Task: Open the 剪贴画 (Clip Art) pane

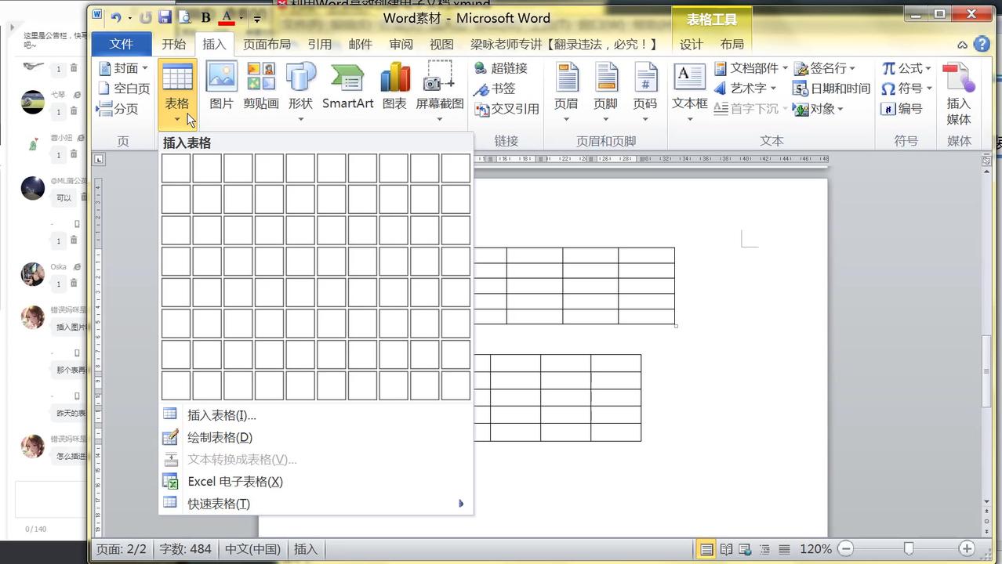Action: (x=260, y=85)
